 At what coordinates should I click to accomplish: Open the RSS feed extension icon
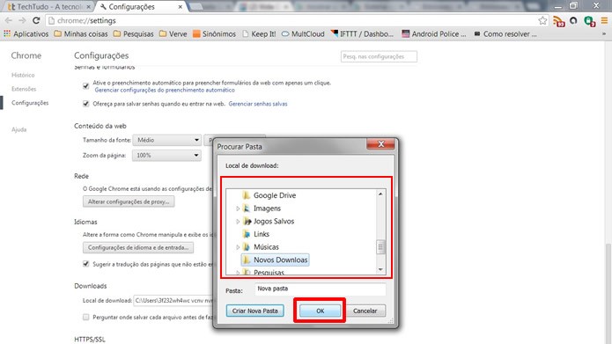[559, 21]
